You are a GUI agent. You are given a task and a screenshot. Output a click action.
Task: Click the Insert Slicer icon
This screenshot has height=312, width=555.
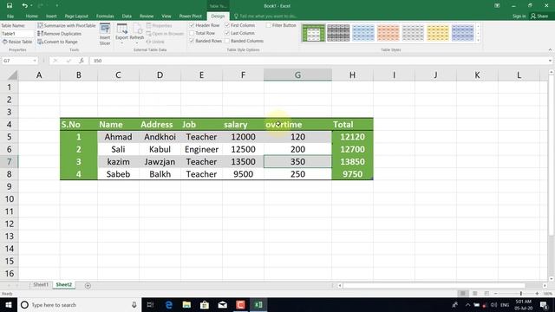click(105, 34)
